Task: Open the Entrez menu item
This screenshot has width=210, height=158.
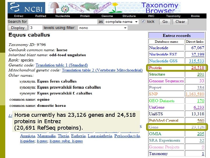Action: point(19,16)
